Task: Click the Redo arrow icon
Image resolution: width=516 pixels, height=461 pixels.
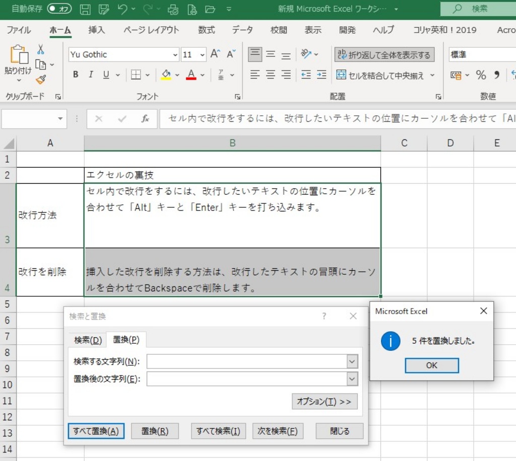Action: pos(148,9)
